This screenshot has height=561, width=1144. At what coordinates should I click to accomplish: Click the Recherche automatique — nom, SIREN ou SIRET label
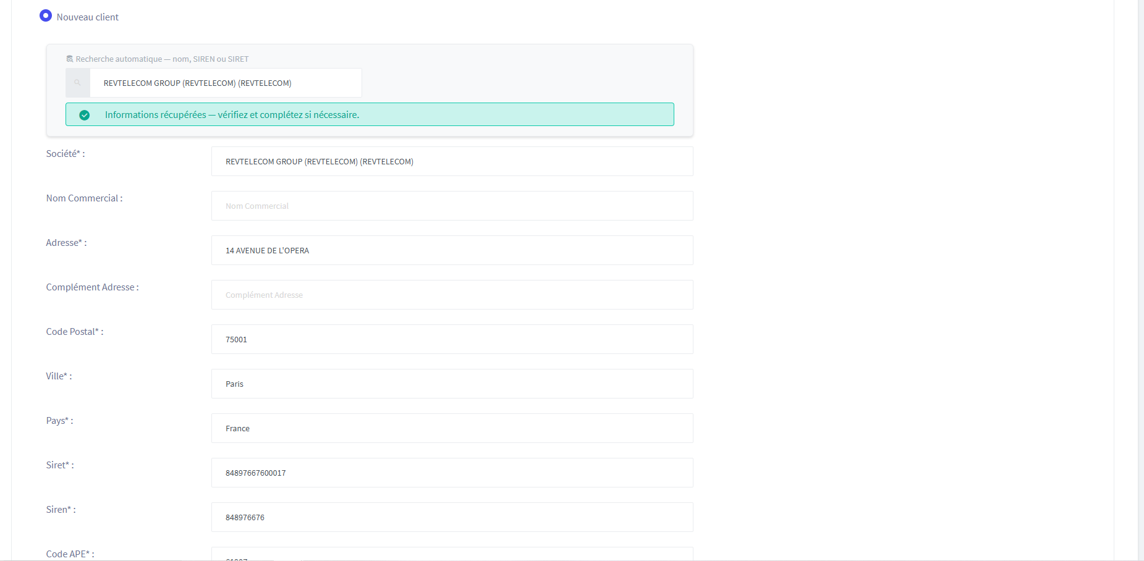tap(162, 59)
